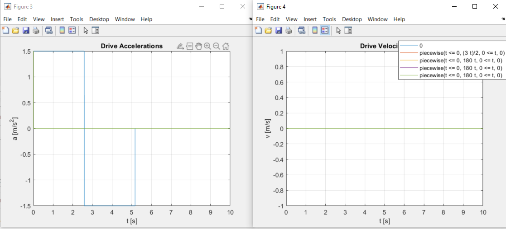
Task: Open file icon in Figure 4 toolbar
Action: click(268, 31)
